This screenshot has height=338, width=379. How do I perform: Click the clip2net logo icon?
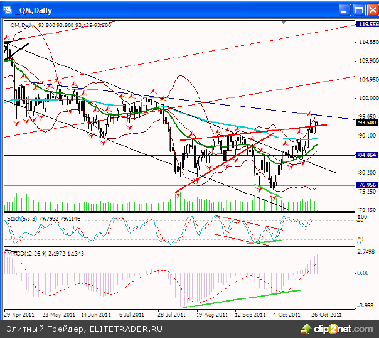[307, 328]
